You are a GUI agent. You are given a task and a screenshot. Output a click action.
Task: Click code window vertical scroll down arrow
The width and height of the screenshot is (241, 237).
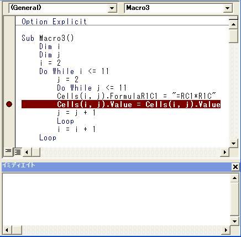(234, 143)
